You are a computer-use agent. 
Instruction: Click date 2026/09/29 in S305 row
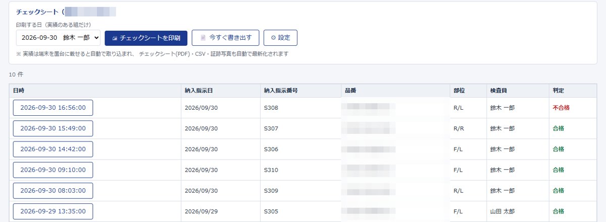(x=201, y=211)
